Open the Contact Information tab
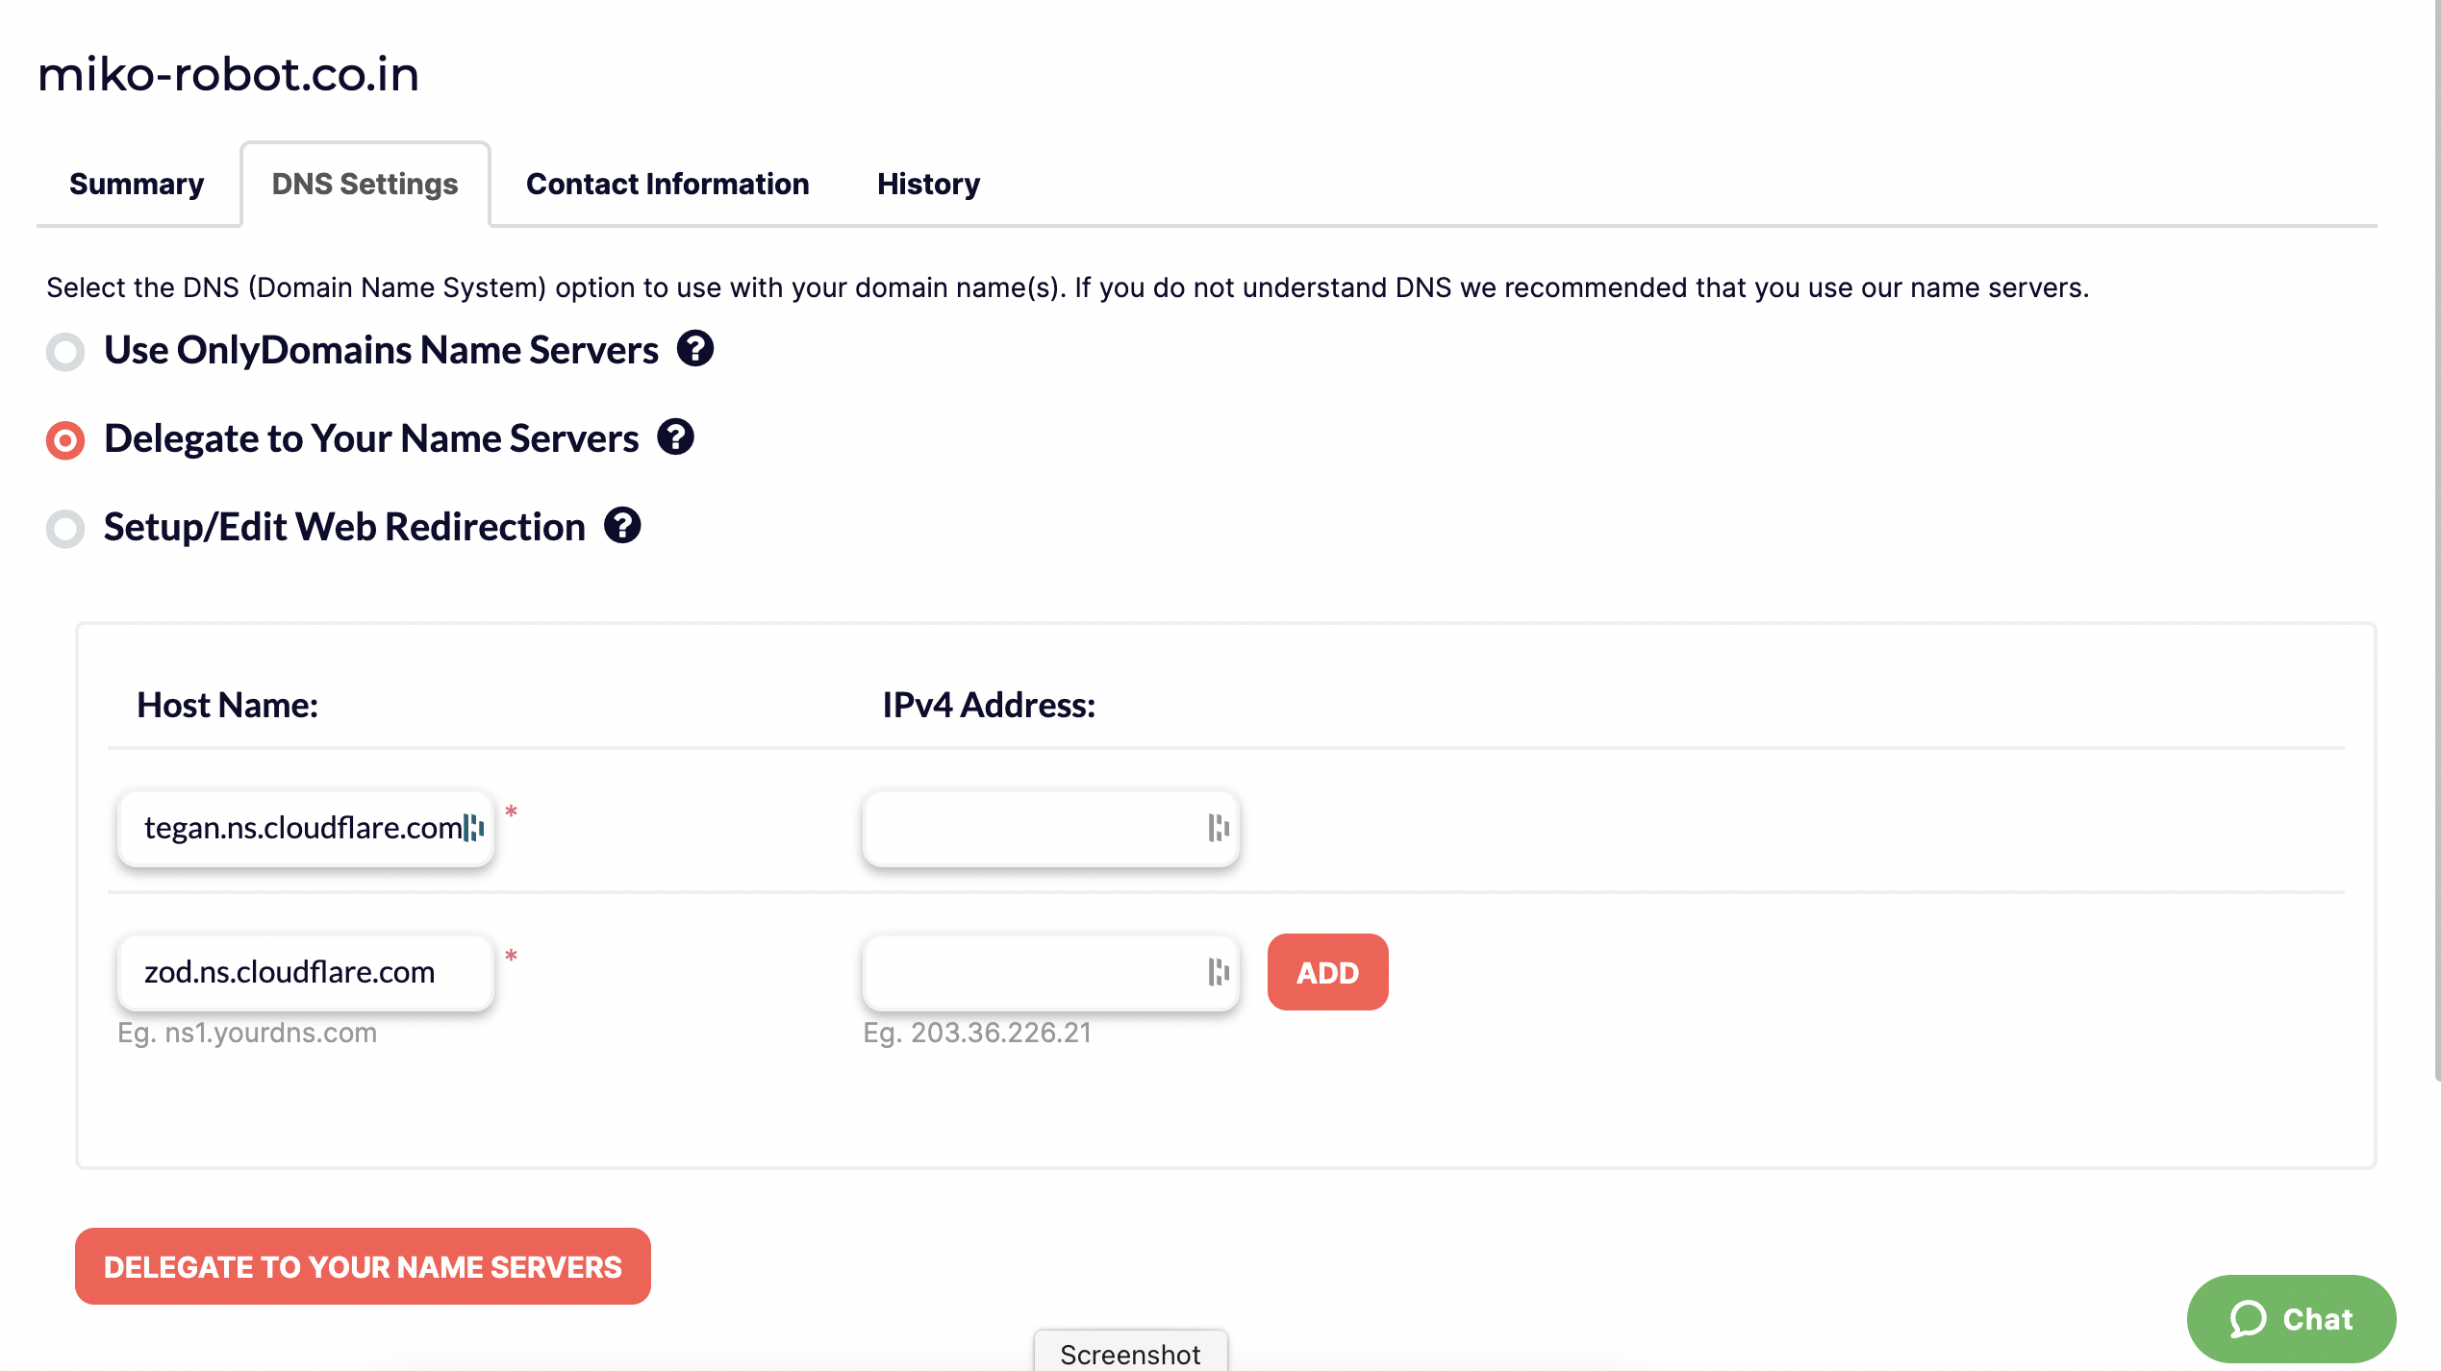Viewport: 2441px width, 1371px height. pos(667,184)
